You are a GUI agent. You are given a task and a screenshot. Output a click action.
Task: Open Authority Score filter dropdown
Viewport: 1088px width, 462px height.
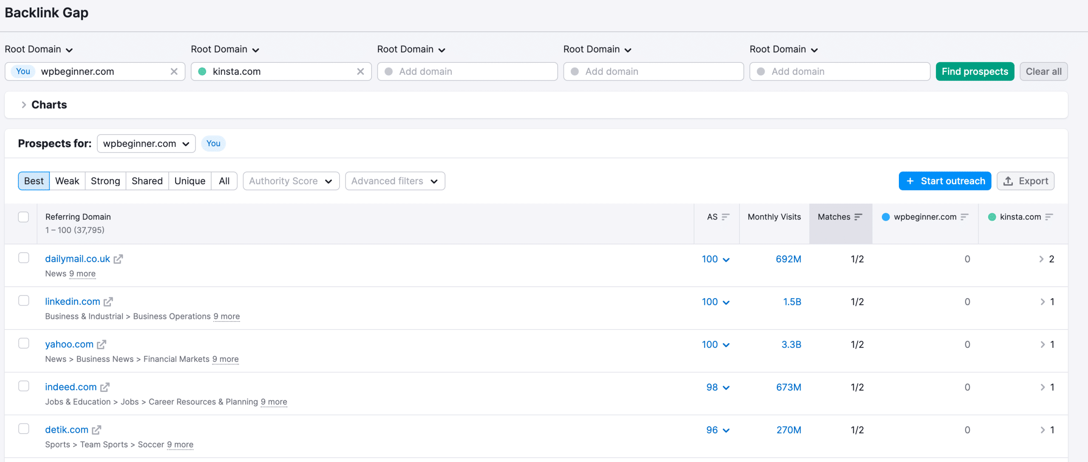point(291,181)
